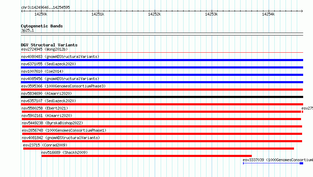Click the small red block under the esv275 label

click(302, 112)
